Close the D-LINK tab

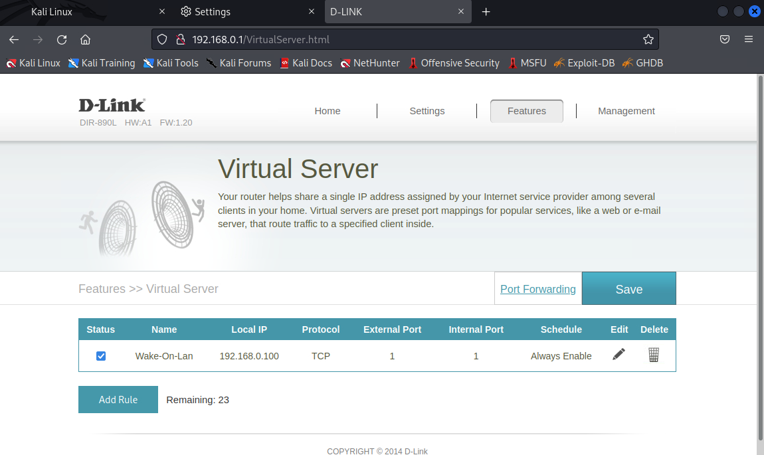pos(461,11)
